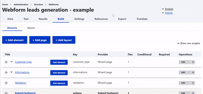This screenshot has height=94, width=203.
Task: Click the validation key cell
Action: pyautogui.click(x=78, y=83)
